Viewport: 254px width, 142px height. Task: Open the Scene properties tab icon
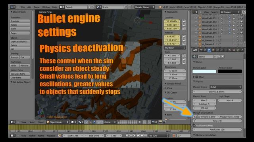(x=205, y=50)
